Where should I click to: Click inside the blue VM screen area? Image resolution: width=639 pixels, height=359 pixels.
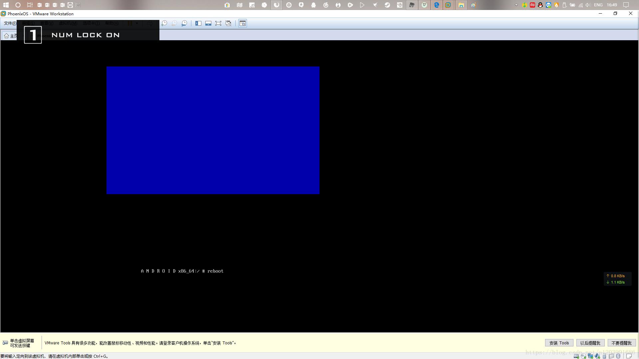click(x=213, y=130)
